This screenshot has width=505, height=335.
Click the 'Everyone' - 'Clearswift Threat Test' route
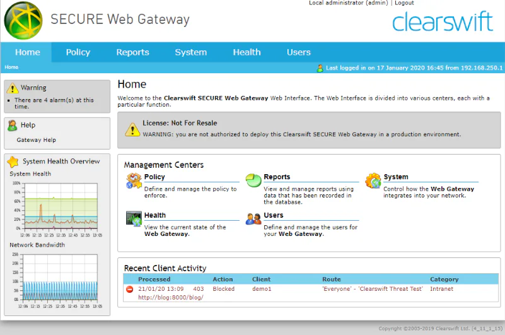(x=373, y=289)
